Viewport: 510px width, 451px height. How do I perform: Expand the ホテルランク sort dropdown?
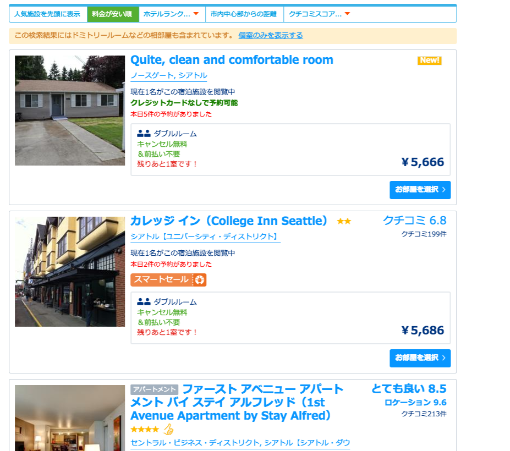pyautogui.click(x=171, y=14)
